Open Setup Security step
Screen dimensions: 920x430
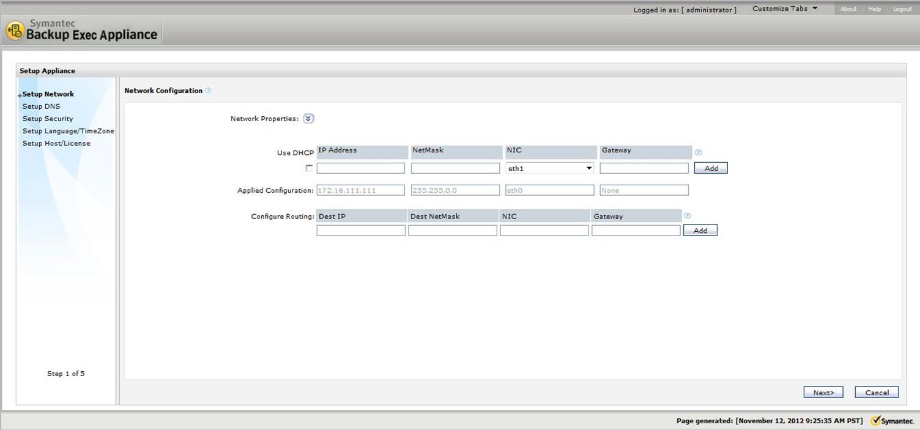(x=48, y=119)
